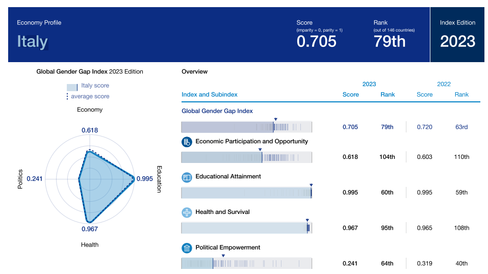The height and width of the screenshot is (274, 488).
Task: Click the radar chart Education value 0.995
Action: (x=145, y=179)
